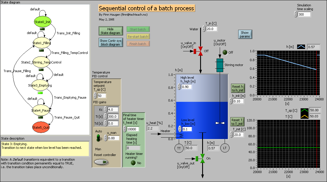
Task: Hide the State diagram panel
Action: coord(111,31)
